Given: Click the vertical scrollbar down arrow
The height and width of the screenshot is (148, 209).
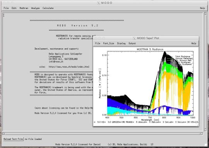Looking at the screenshot, I should pos(206,129).
